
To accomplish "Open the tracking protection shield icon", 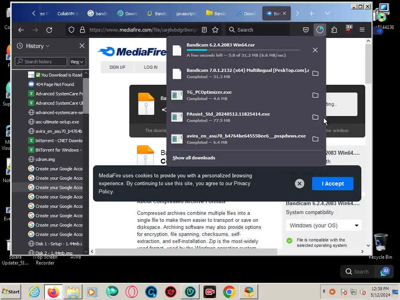I will tap(71, 30).
